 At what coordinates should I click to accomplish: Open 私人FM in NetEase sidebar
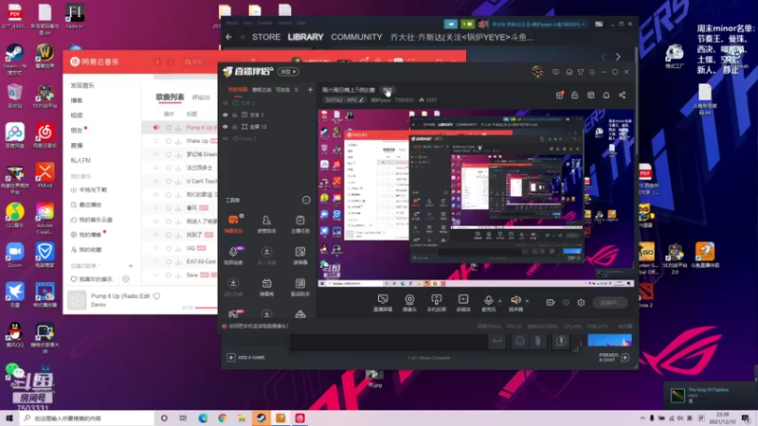[x=81, y=160]
